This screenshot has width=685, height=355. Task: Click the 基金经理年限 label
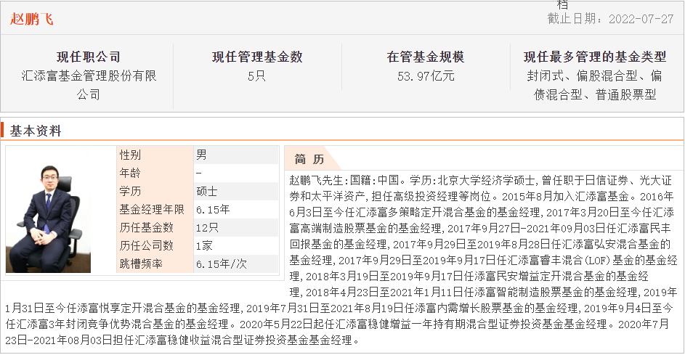pos(152,210)
